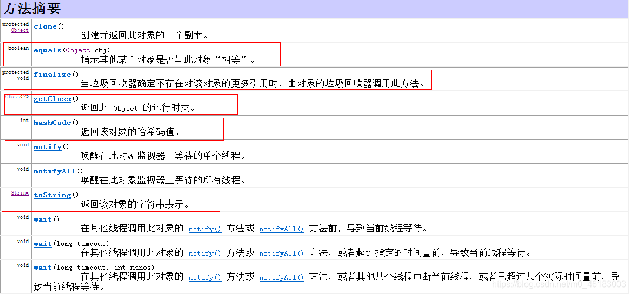
Task: Open the toString method link
Action: click(x=52, y=195)
